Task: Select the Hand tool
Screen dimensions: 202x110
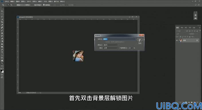Action: (2, 61)
